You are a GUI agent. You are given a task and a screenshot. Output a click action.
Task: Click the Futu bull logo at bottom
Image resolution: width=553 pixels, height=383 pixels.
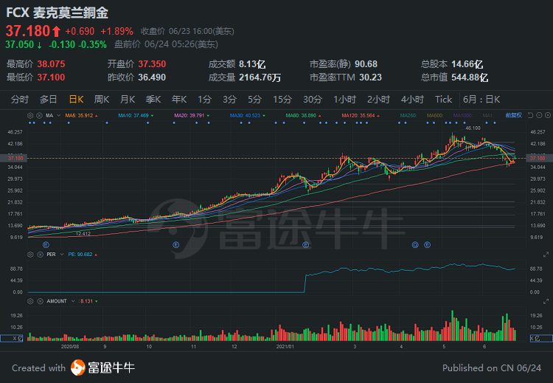[77, 368]
